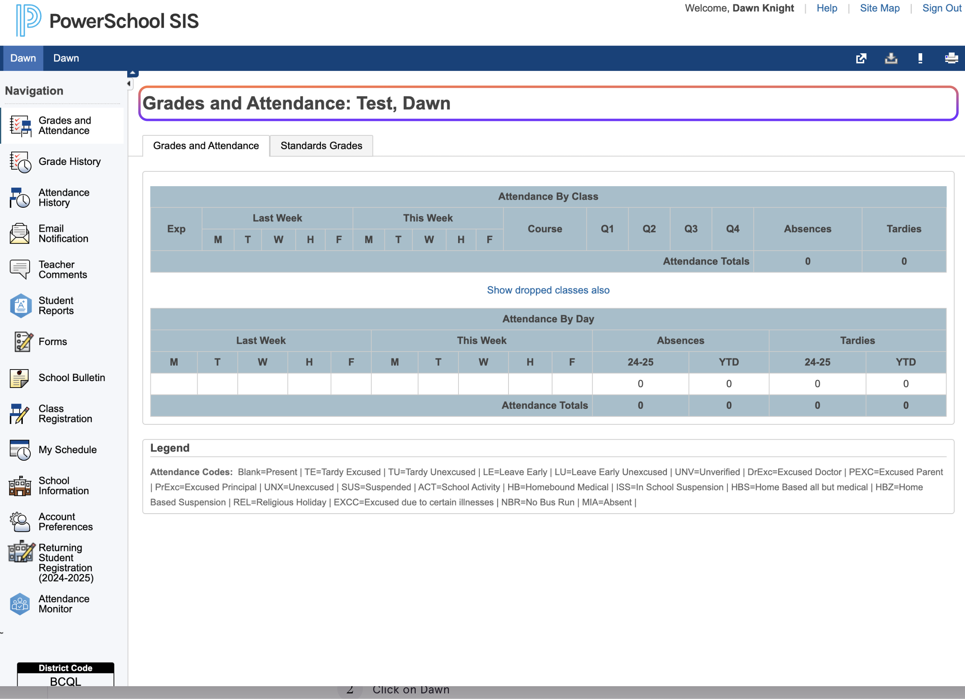Open the Attendance History icon
The width and height of the screenshot is (965, 699).
(20, 198)
